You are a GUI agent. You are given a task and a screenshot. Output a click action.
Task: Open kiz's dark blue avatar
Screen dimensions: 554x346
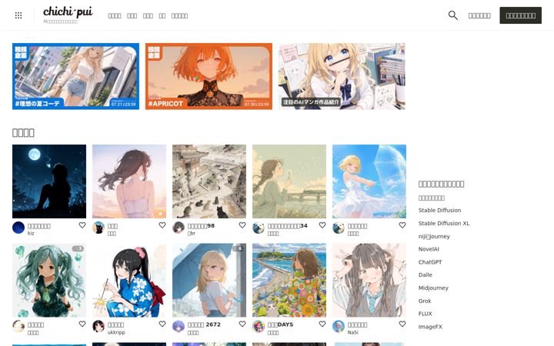click(18, 228)
